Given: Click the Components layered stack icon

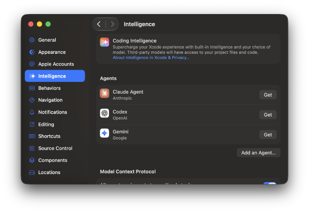Looking at the screenshot, I should [x=32, y=161].
